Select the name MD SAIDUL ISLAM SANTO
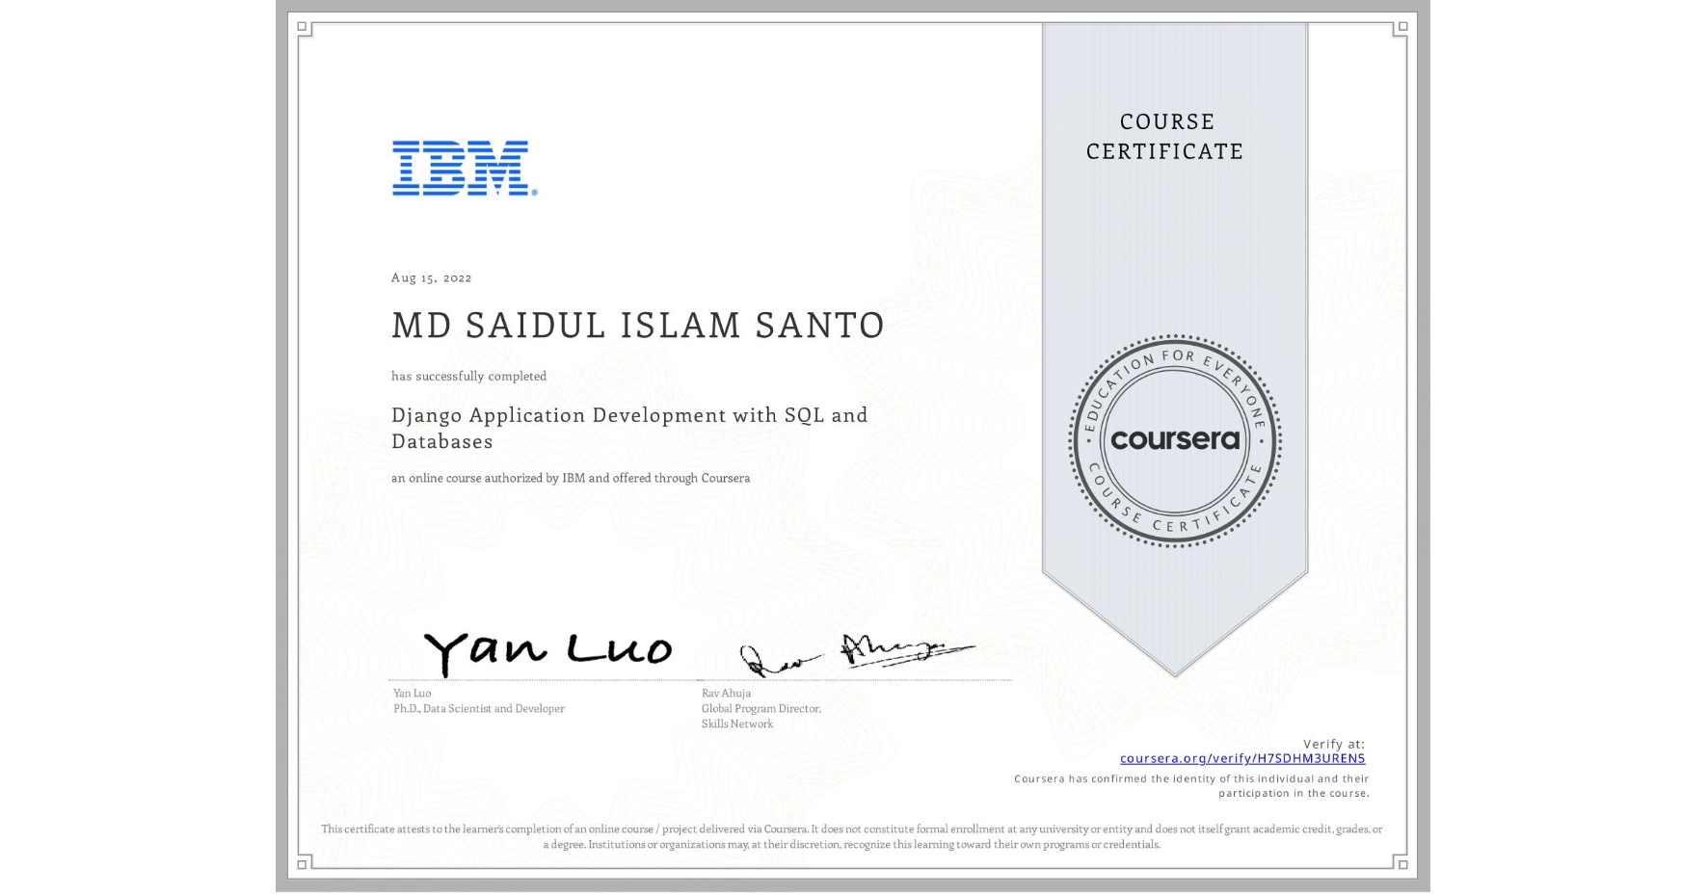 tap(637, 326)
